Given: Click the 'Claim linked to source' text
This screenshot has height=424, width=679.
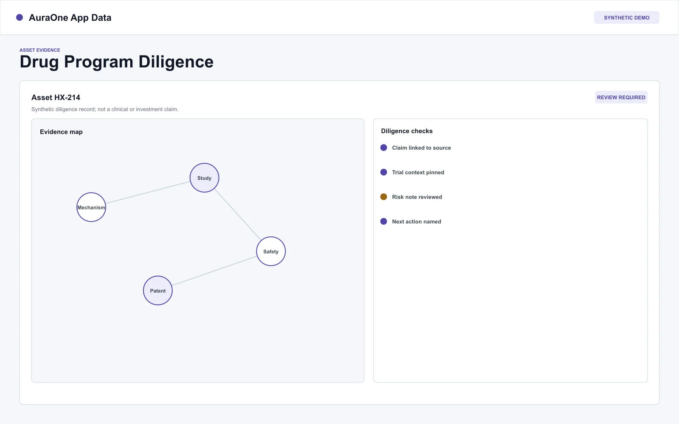Looking at the screenshot, I should (421, 148).
